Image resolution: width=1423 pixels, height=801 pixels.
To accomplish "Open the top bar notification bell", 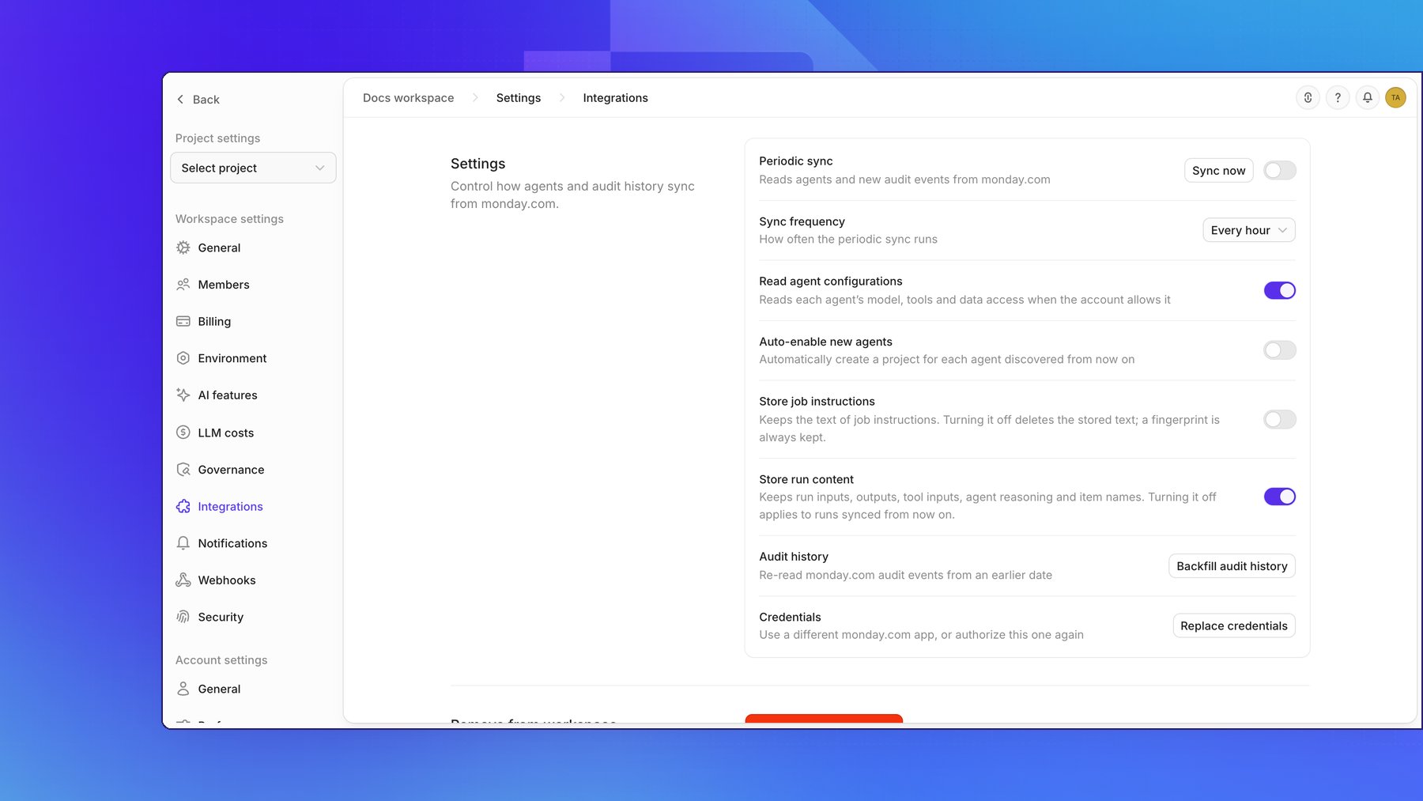I will 1367,98.
